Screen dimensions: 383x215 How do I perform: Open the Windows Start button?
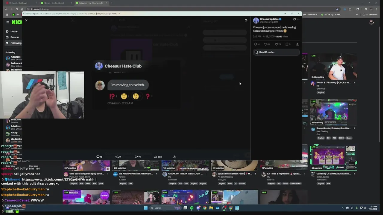point(146,208)
